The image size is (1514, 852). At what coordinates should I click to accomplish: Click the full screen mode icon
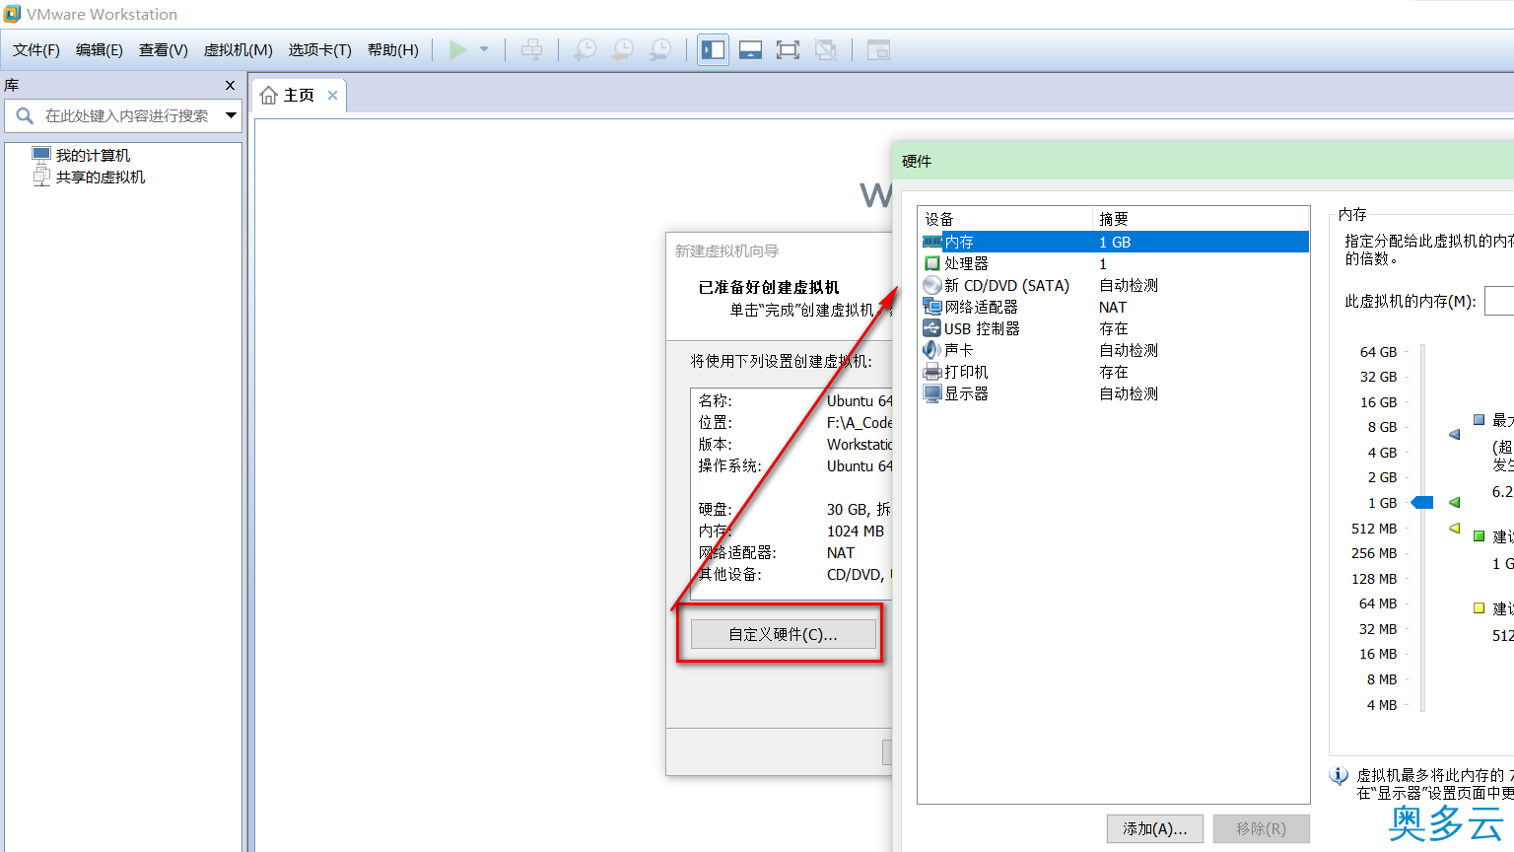(788, 49)
